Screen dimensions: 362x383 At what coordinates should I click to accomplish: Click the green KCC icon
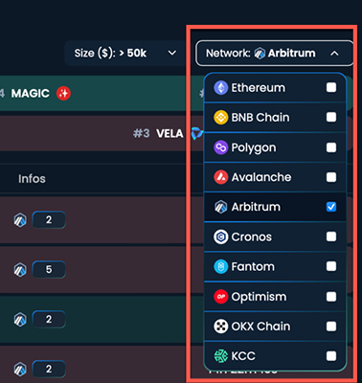[x=220, y=356]
